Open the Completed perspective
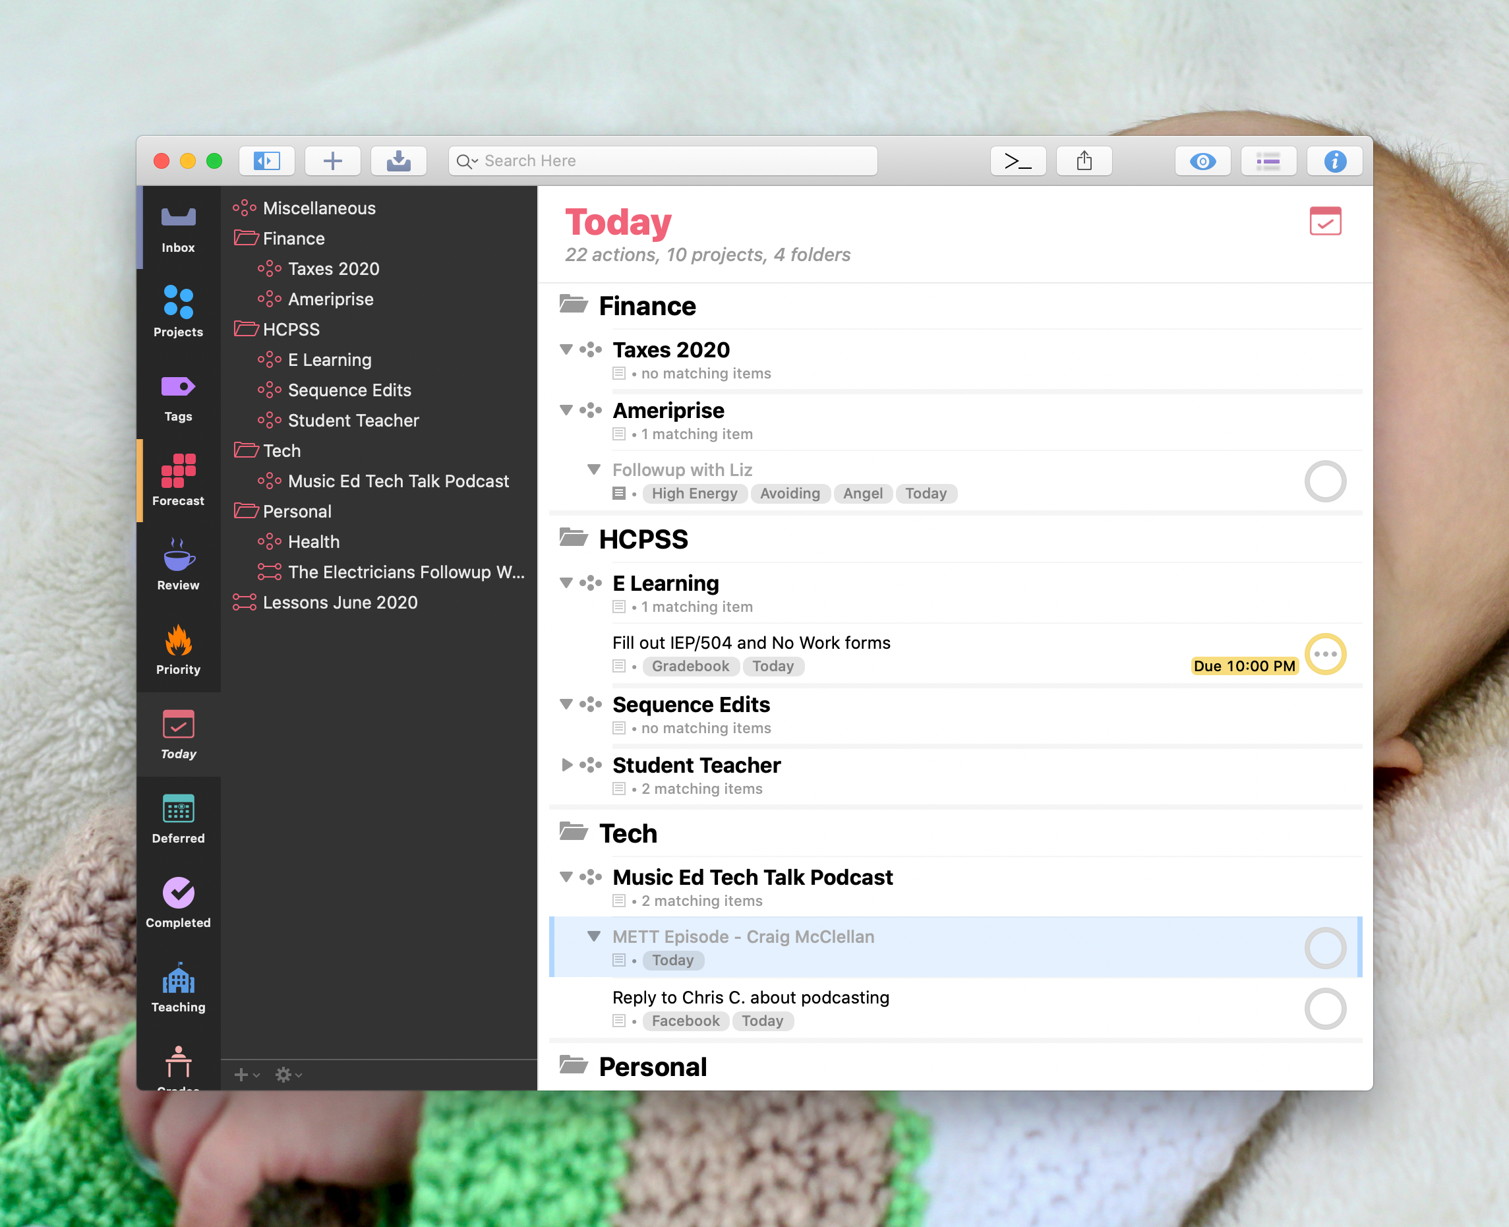The image size is (1509, 1227). (x=178, y=903)
